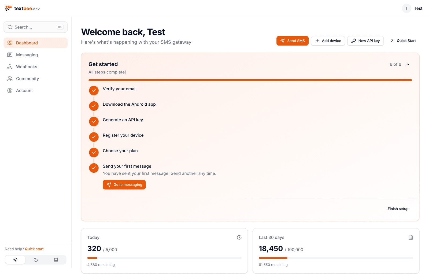The width and height of the screenshot is (429, 274).
Task: Click the Choose your plan checkmark circle
Action: [x=94, y=153]
